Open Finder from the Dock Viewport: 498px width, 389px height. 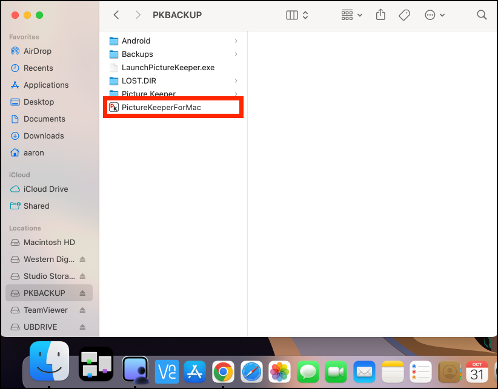50,361
